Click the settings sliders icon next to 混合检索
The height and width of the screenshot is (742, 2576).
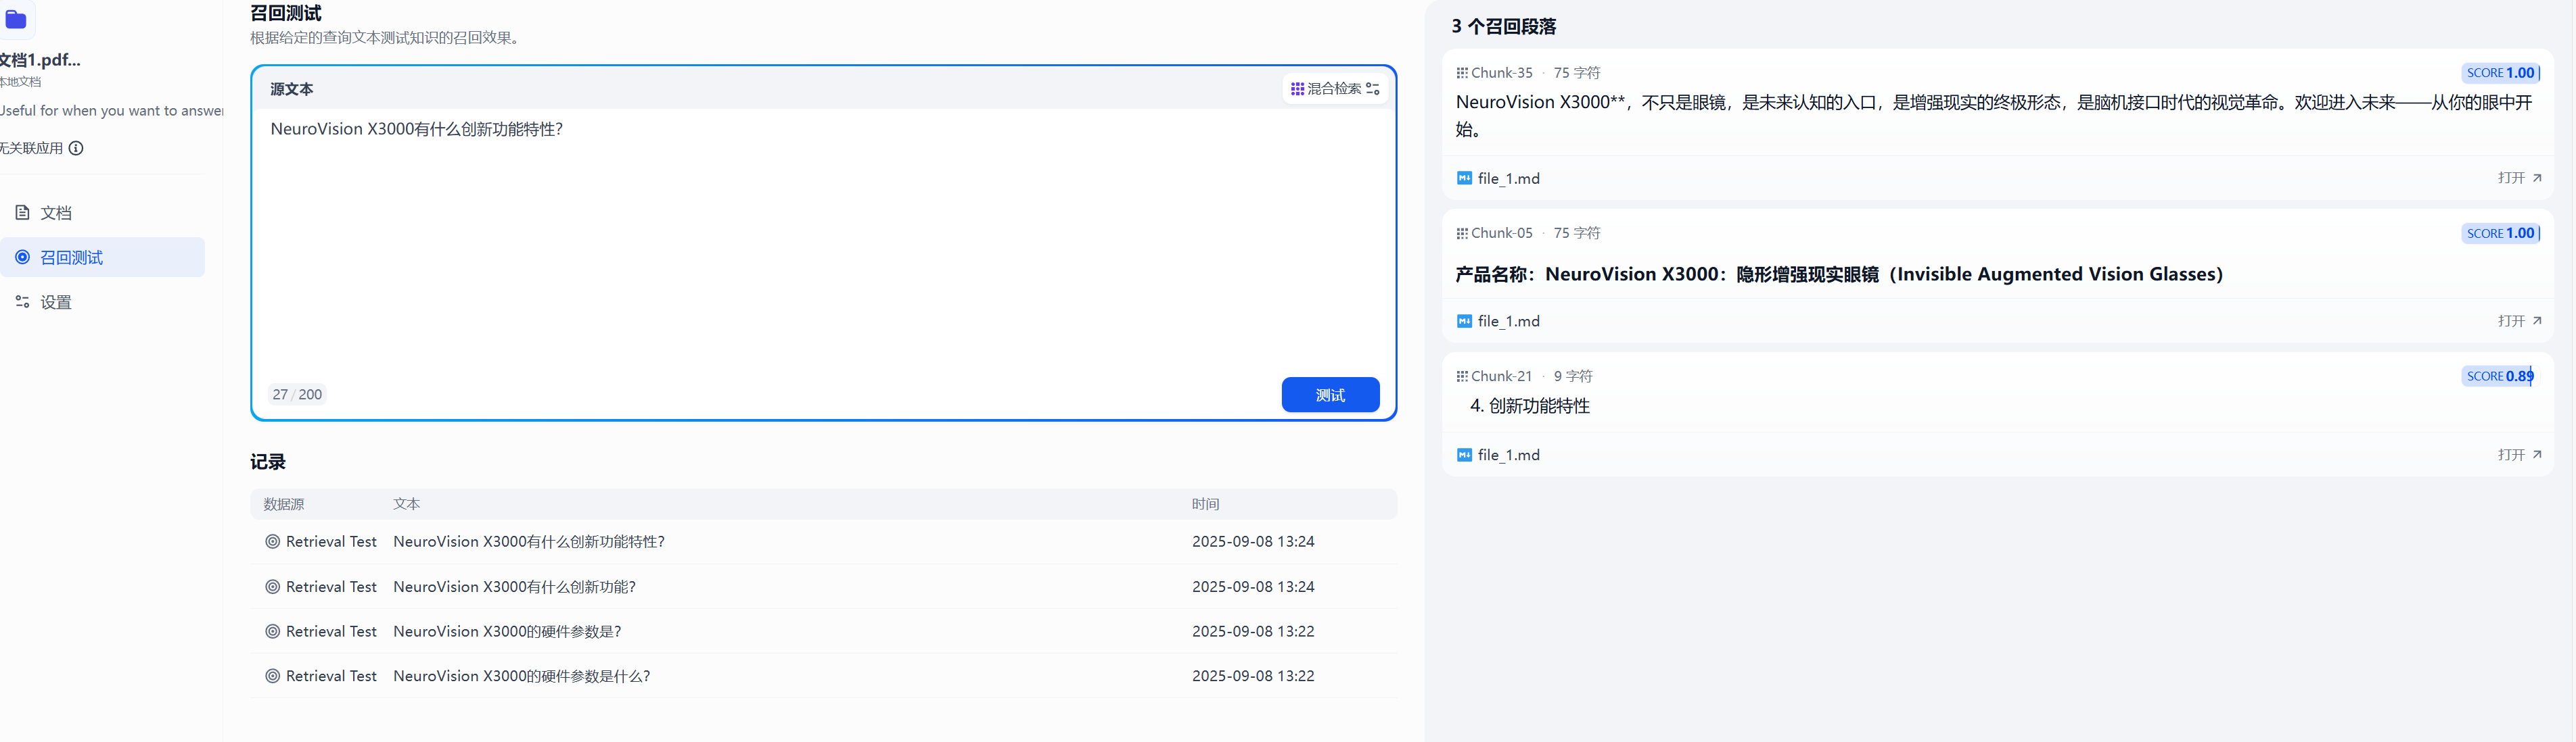(1373, 89)
